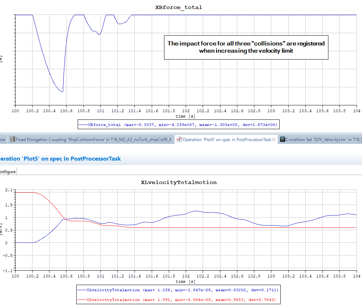Click the blue line sample in velocity legend
This screenshot has width=362, height=306.
(x=81, y=289)
